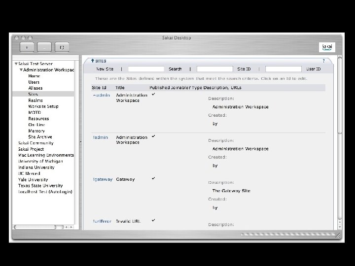Click the Invalid URL title cell

click(x=128, y=221)
